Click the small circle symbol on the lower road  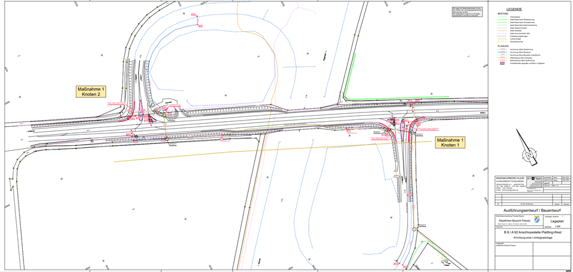[x=414, y=228]
